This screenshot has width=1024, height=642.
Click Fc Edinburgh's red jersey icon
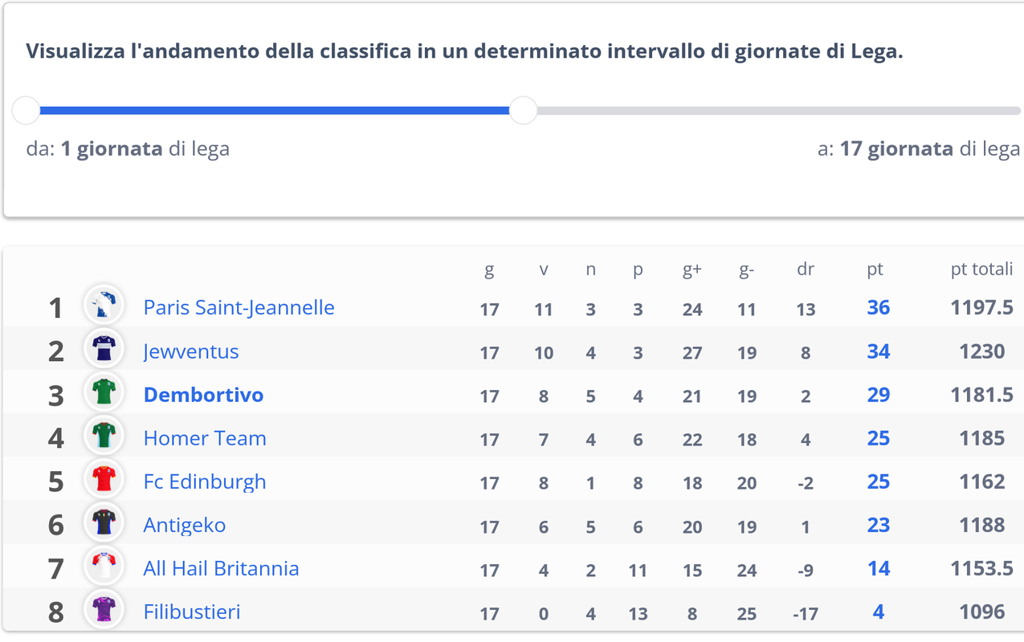click(x=104, y=480)
